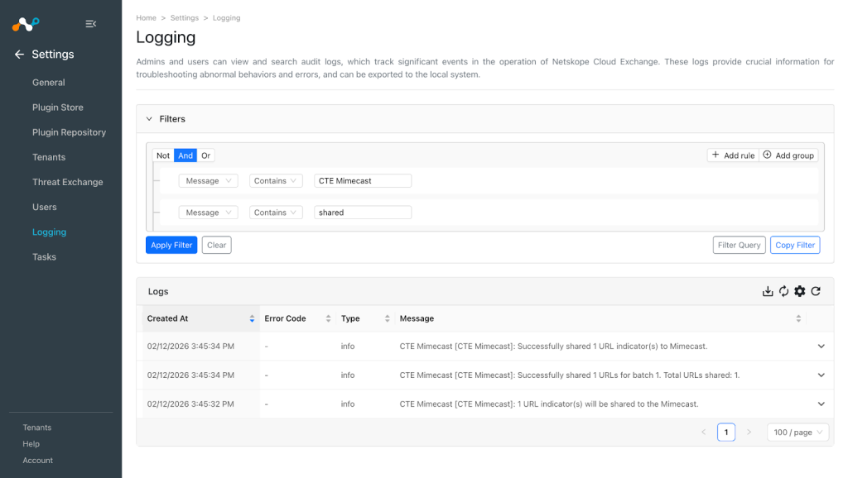Go back using Settings arrow icon
The height and width of the screenshot is (478, 848).
click(20, 54)
